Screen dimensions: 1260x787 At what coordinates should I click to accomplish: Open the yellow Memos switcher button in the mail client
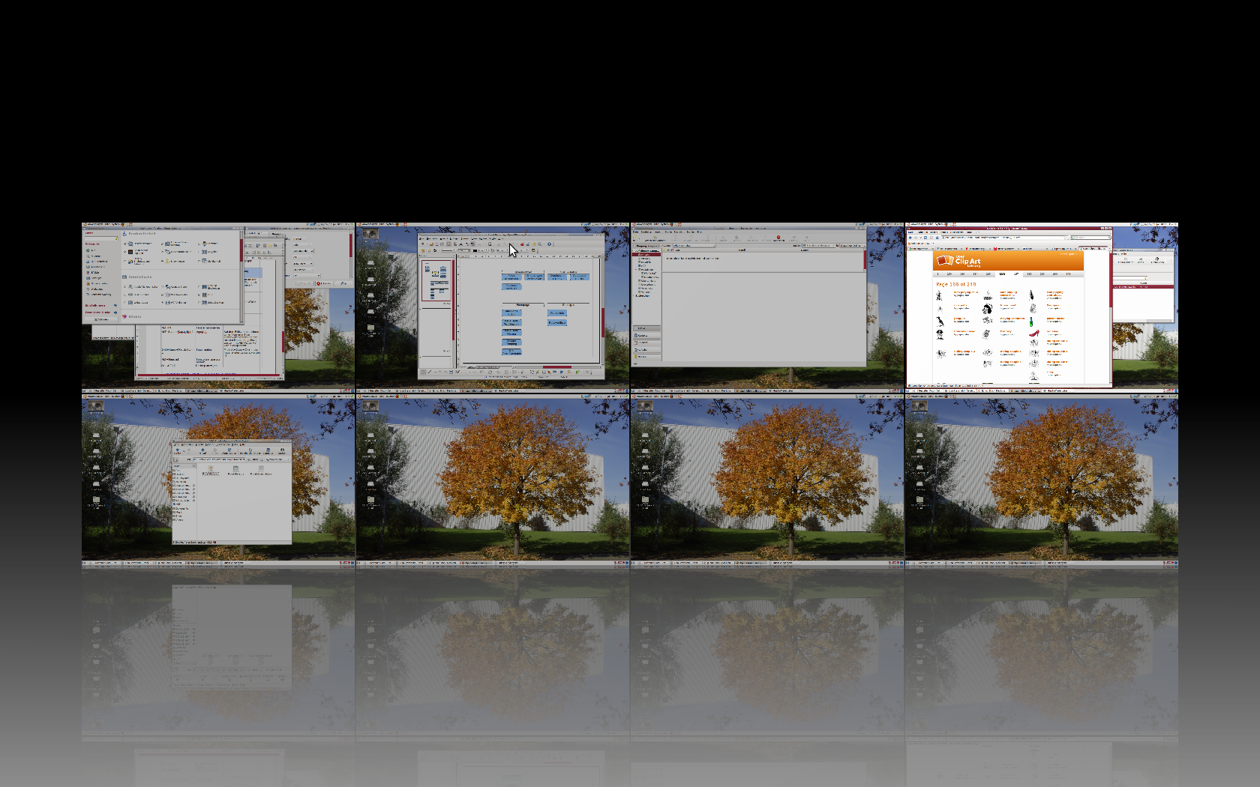(x=646, y=358)
